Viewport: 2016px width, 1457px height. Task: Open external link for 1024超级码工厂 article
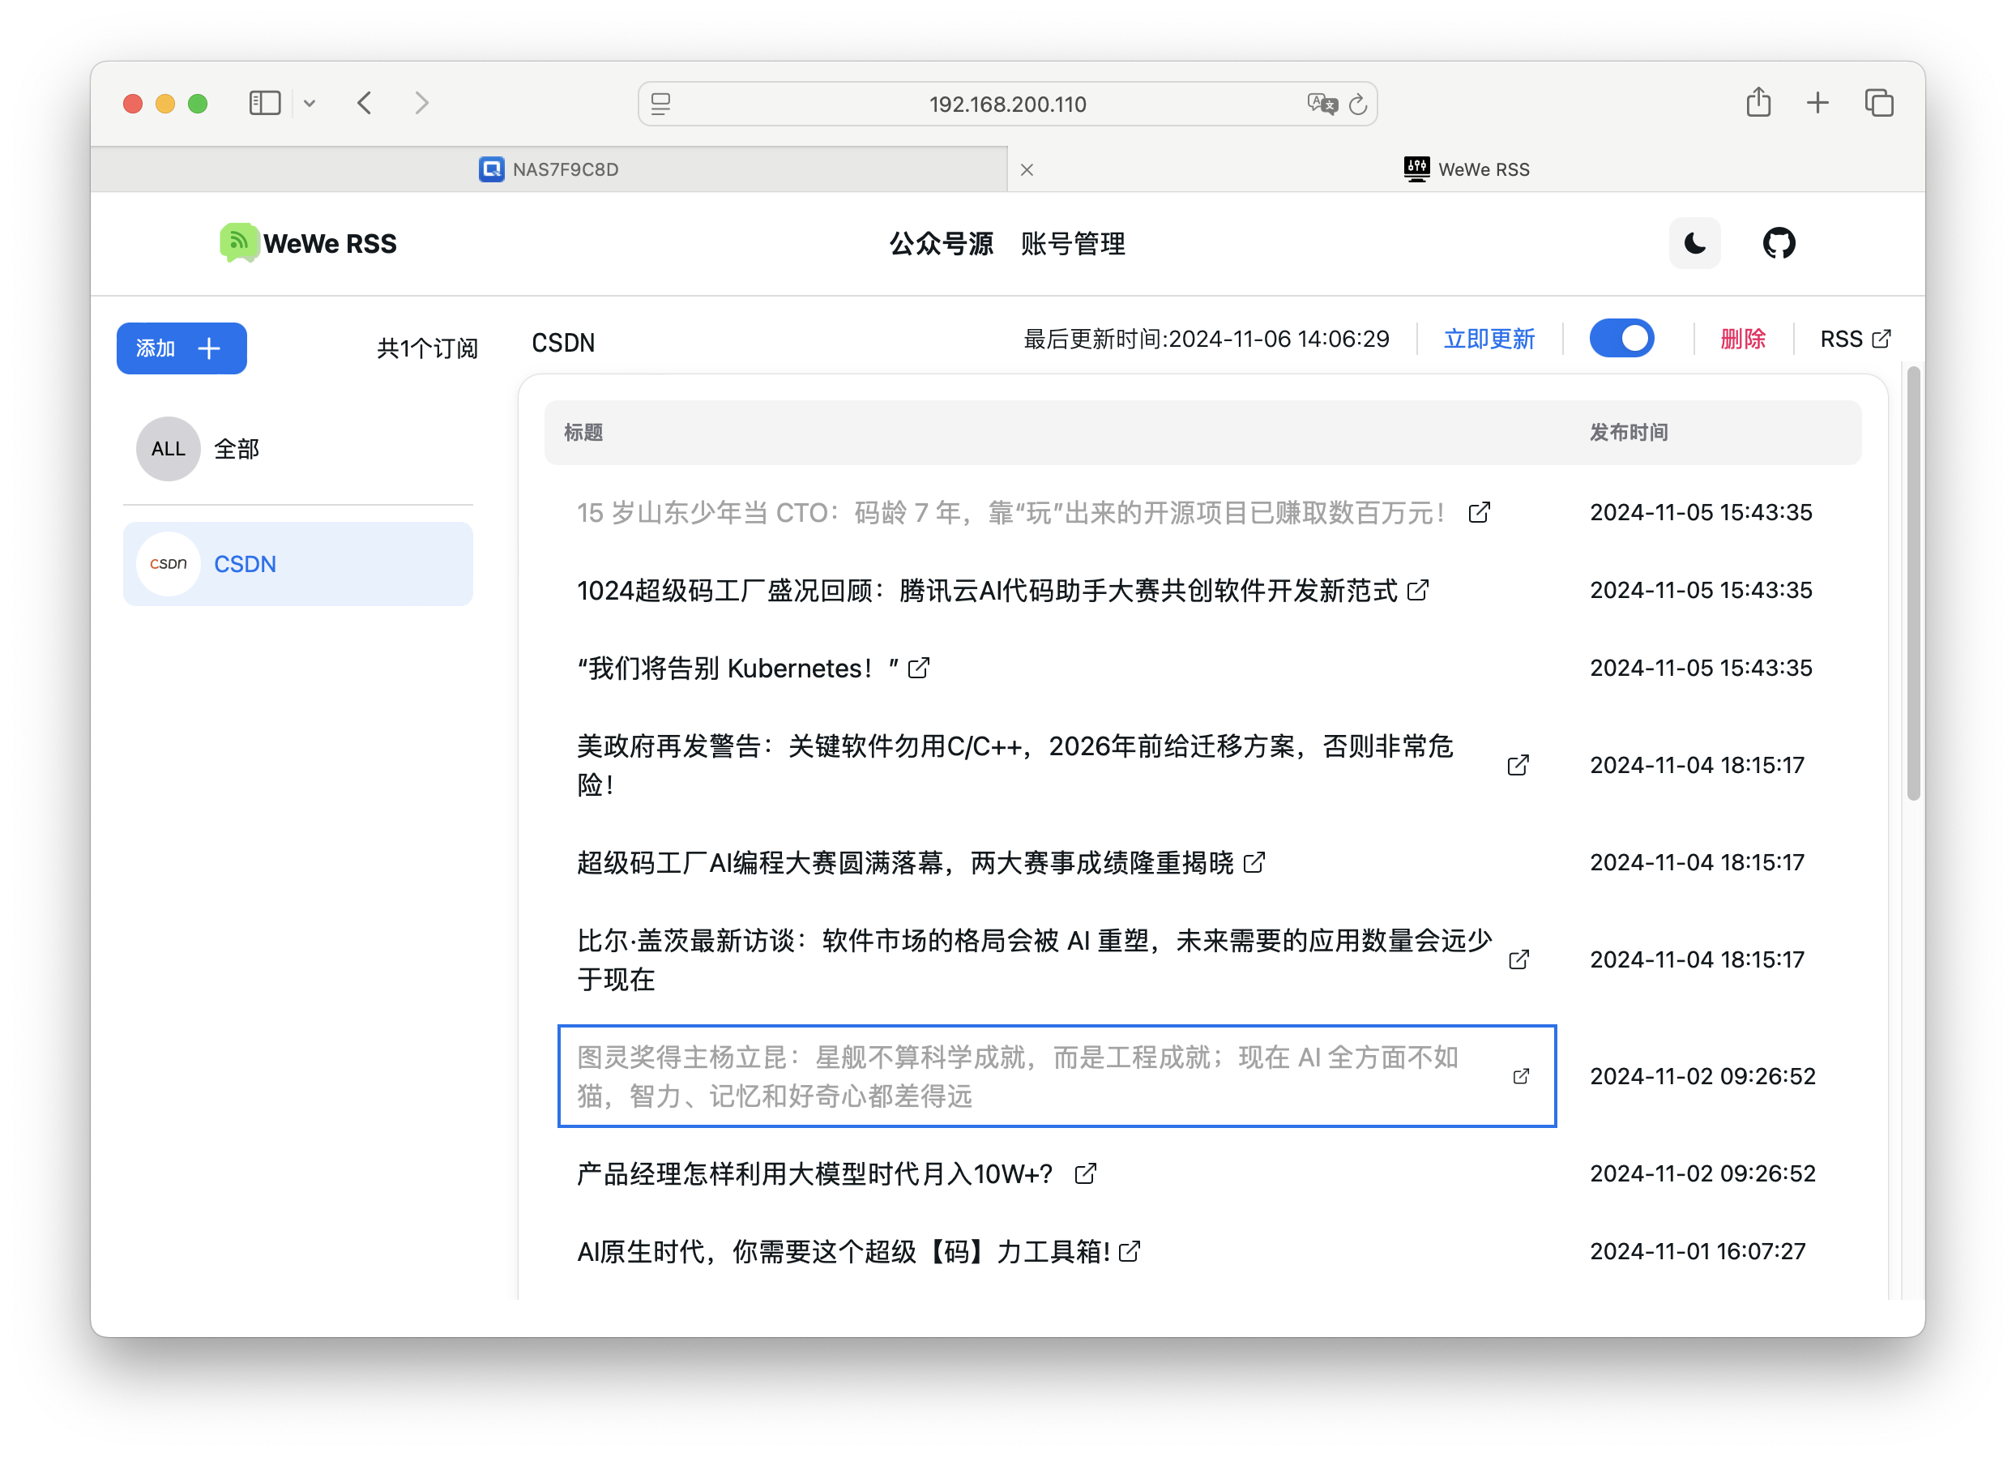[x=1418, y=590]
